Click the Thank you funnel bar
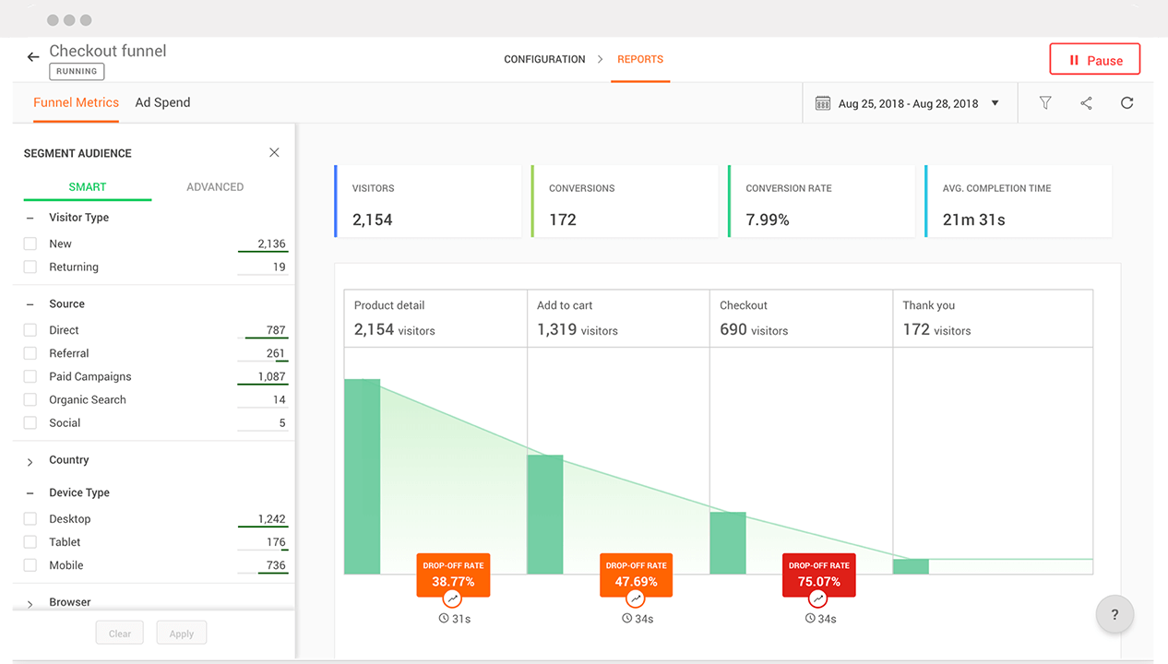 pos(911,566)
